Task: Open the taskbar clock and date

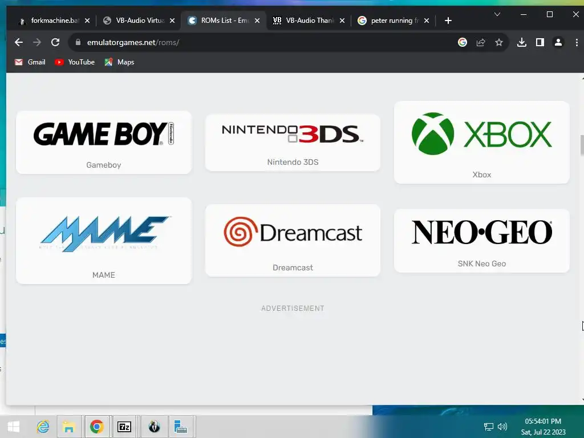Action: click(x=543, y=427)
